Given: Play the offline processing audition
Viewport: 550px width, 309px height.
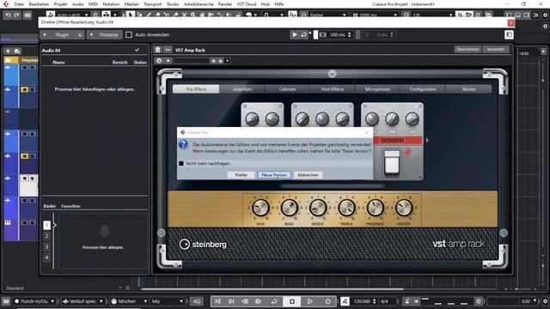Looking at the screenshot, I should 295,34.
